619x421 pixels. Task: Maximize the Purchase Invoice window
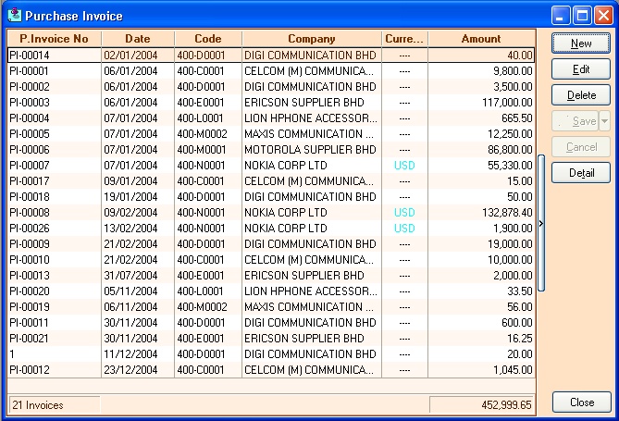coord(582,16)
